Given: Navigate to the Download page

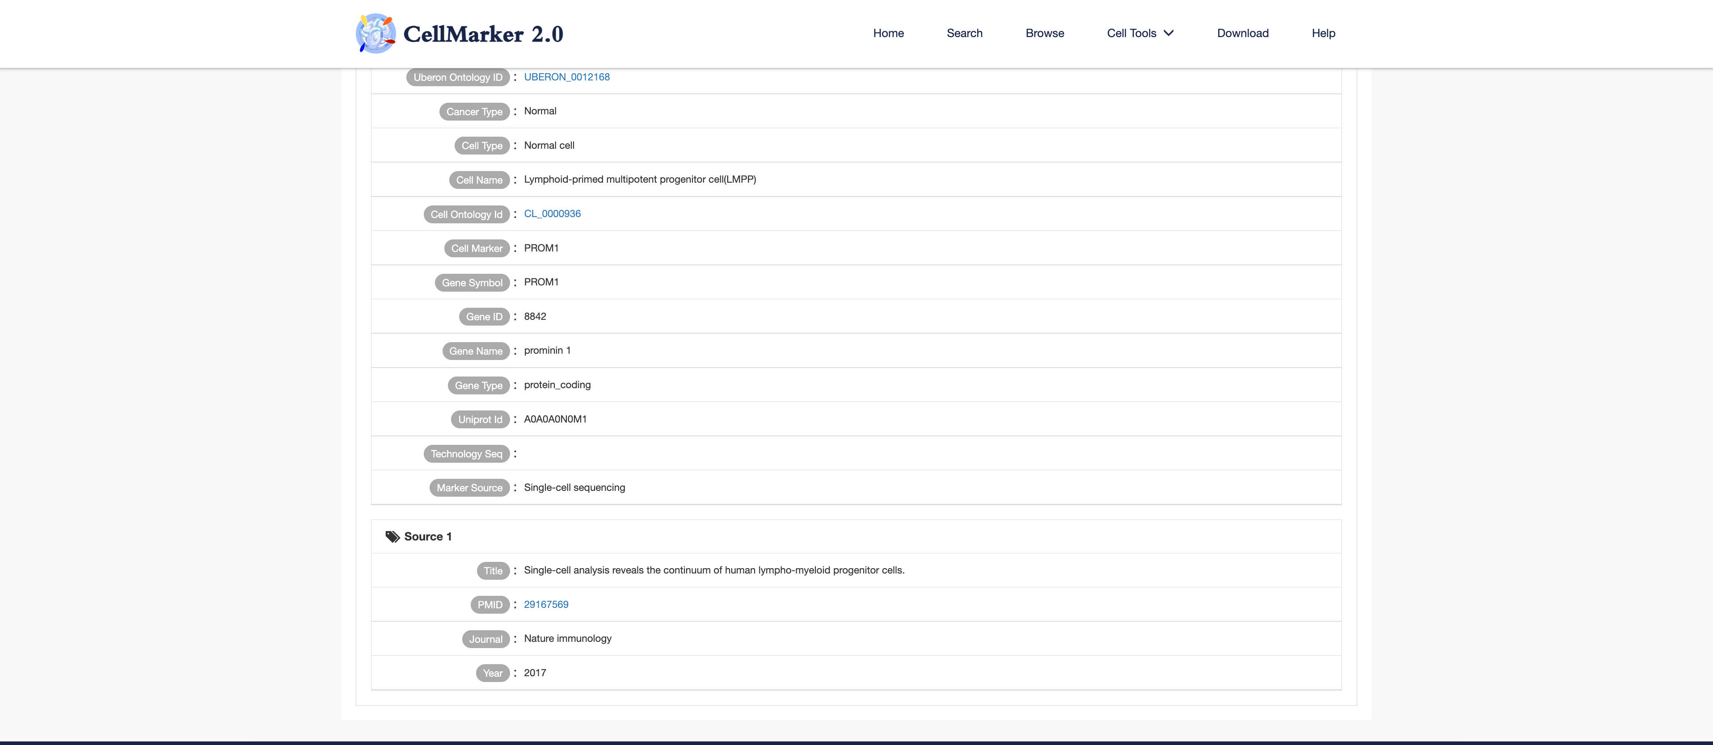Looking at the screenshot, I should coord(1242,33).
